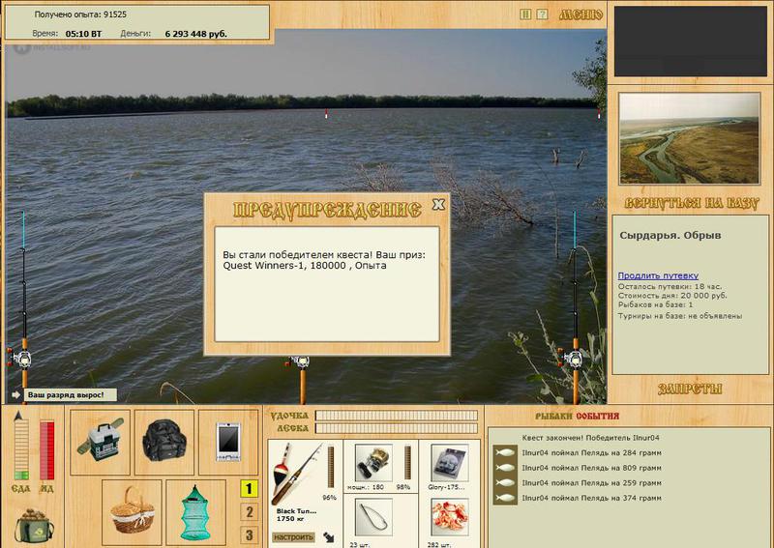This screenshot has width=774, height=548.
Task: Click the quest prize message text
Action: [323, 260]
